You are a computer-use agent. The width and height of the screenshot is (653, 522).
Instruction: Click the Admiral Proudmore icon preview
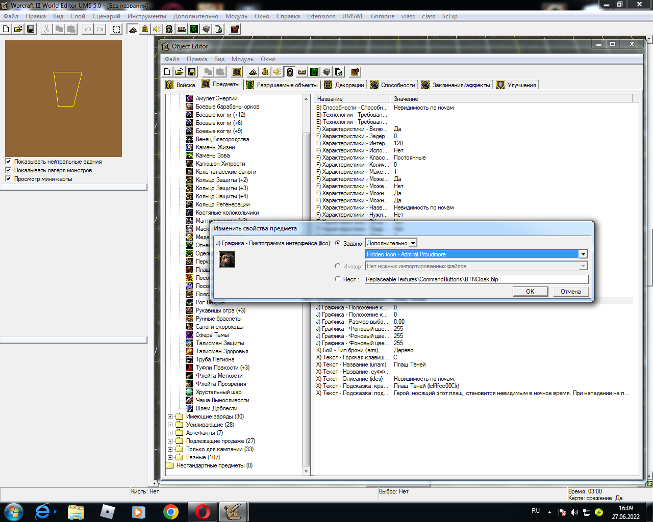point(227,259)
